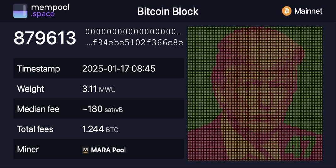The image size is (336, 168).
Task: Click the Weight row label
Action: click(31, 89)
